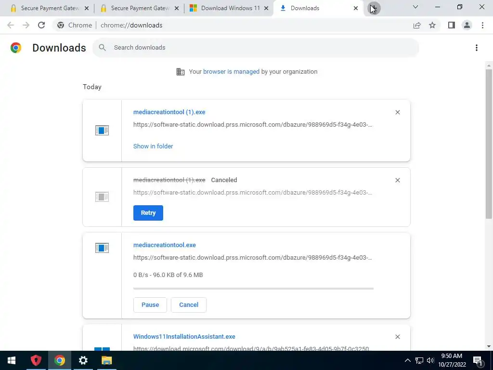Click the canceled download's source URL text
Viewport: 493px width, 370px height.
252,193
